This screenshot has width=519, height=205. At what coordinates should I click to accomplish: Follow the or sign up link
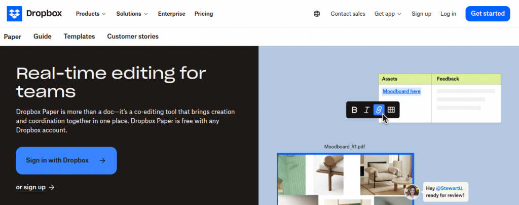coord(31,187)
